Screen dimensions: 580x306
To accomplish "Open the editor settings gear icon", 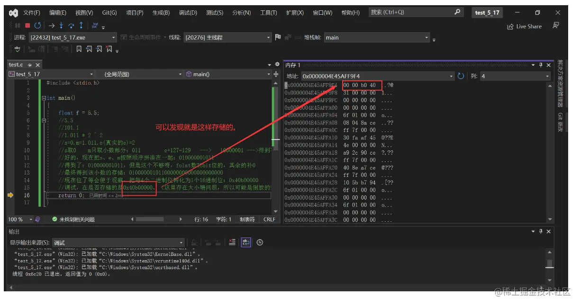I will point(277,64).
